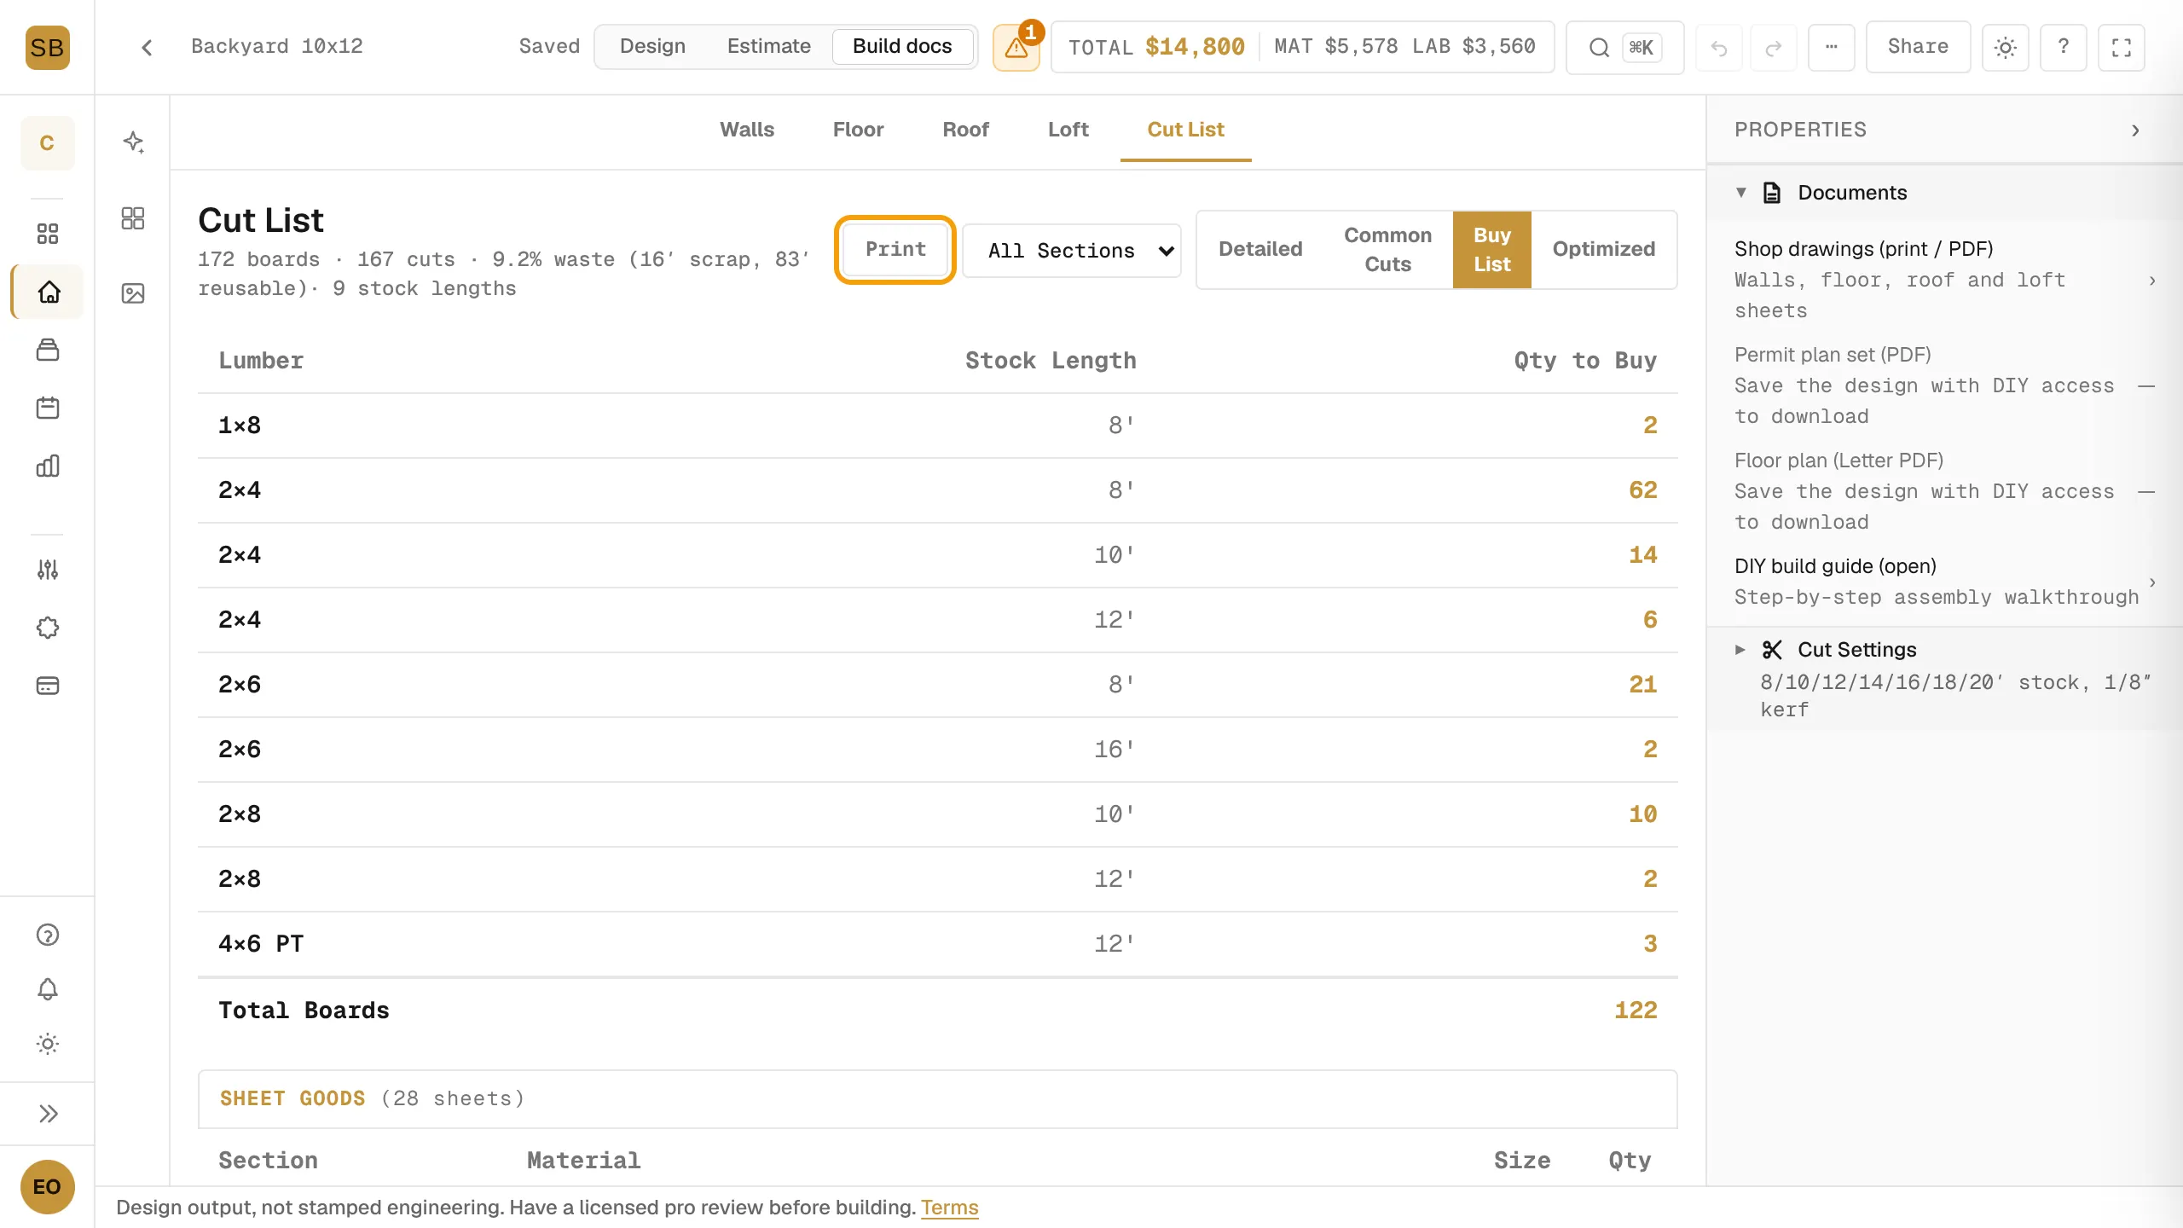This screenshot has height=1228, width=2183.
Task: Click the sparkle AI assistant icon
Action: (133, 142)
